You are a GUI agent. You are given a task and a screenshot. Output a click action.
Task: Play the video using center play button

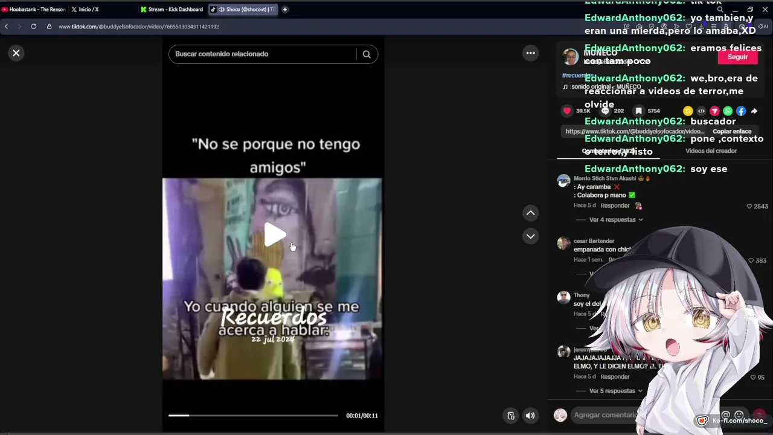tap(275, 235)
